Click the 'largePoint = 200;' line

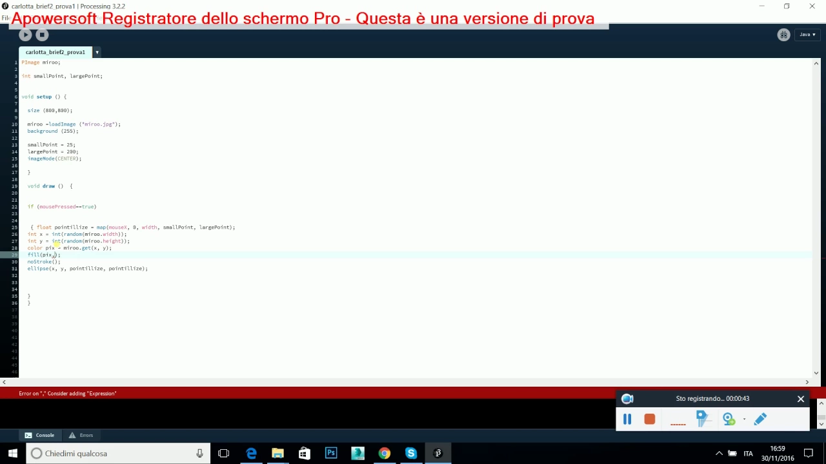(52, 152)
